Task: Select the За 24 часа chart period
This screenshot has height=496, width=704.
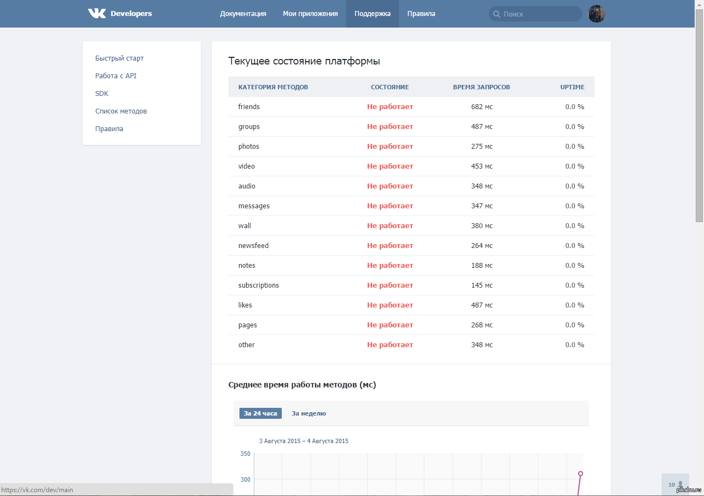Action: pyautogui.click(x=260, y=413)
